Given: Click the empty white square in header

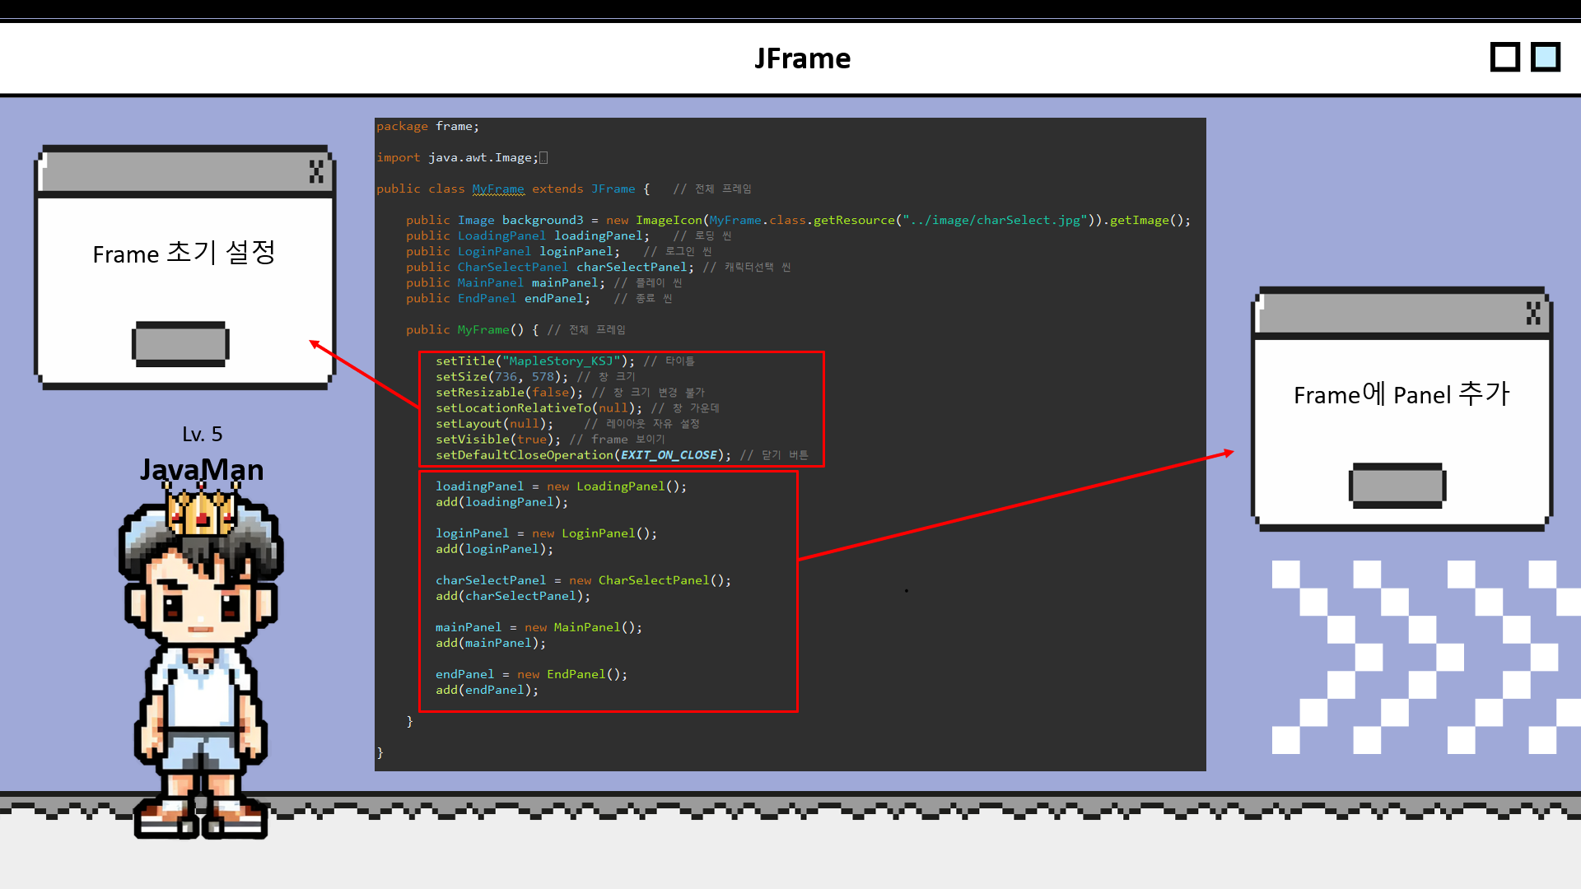Looking at the screenshot, I should pyautogui.click(x=1504, y=58).
